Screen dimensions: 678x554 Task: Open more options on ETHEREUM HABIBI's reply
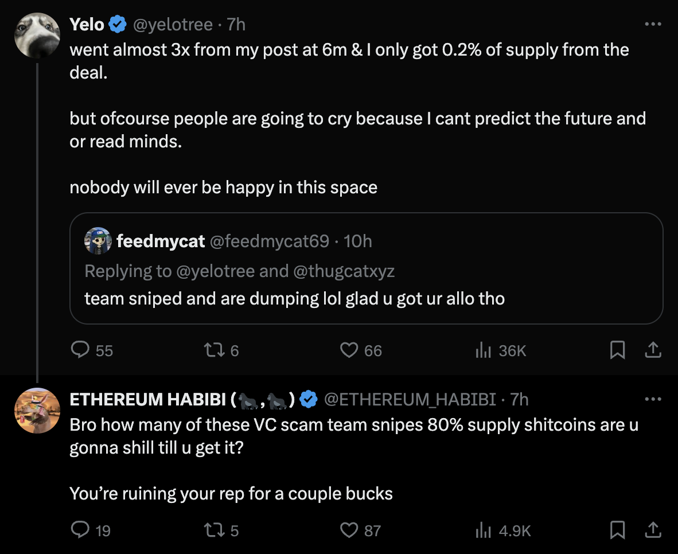[x=653, y=399]
